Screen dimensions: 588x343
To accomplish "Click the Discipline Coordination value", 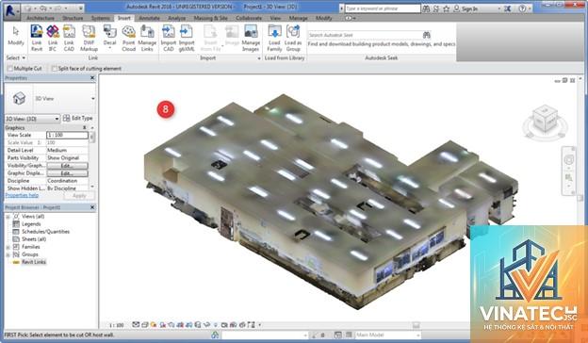I will pyautogui.click(x=67, y=181).
